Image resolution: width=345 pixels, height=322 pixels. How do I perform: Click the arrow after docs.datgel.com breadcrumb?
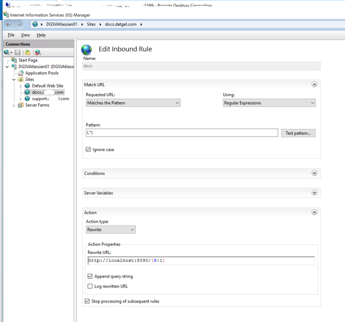pos(141,25)
